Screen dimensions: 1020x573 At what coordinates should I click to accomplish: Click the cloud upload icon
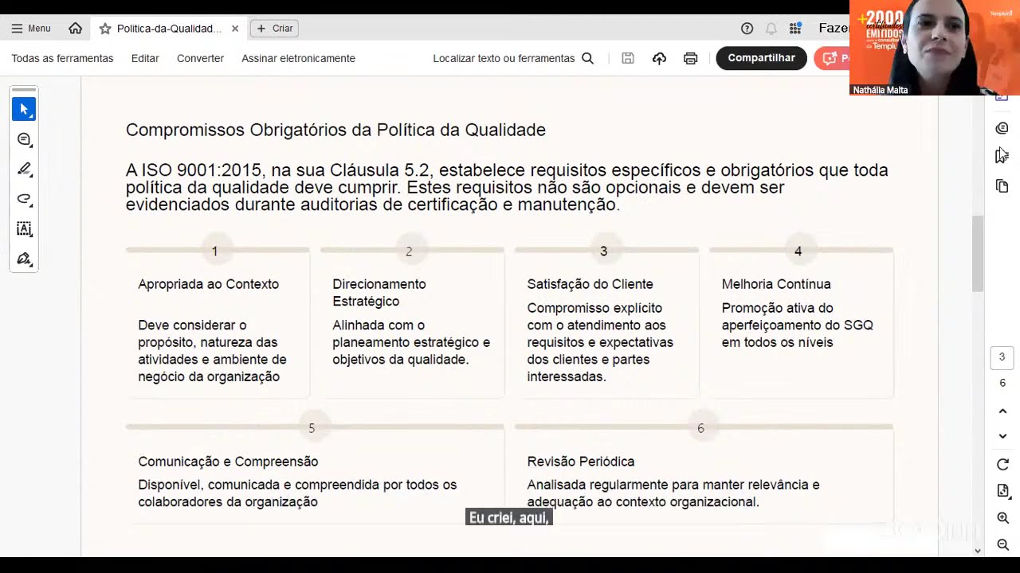659,58
